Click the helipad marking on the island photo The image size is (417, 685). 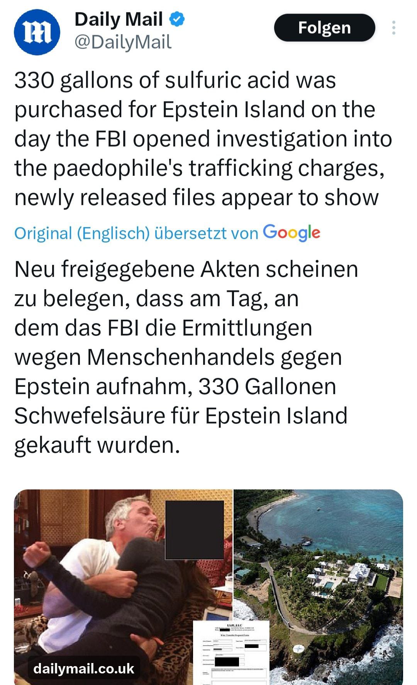click(298, 648)
